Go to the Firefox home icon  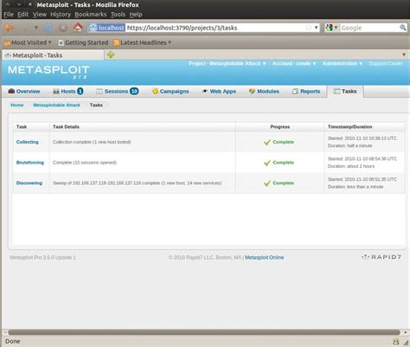click(x=78, y=28)
